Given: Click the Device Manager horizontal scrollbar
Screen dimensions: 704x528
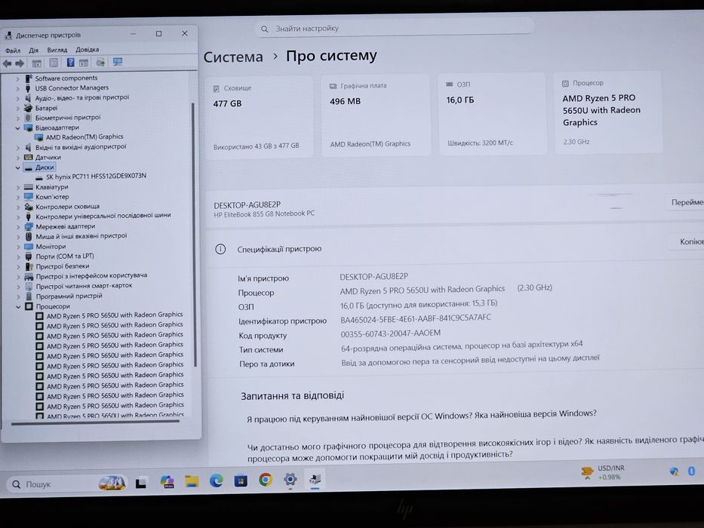Looking at the screenshot, I should click(95, 422).
